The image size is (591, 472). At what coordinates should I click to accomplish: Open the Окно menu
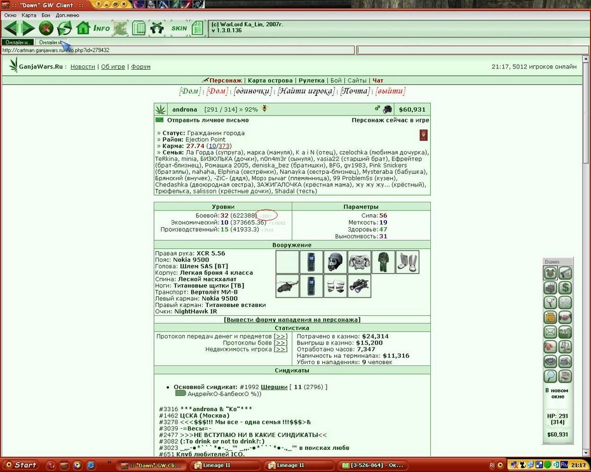10,15
